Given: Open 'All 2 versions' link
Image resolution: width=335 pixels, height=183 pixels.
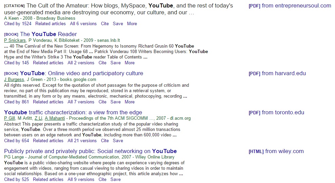Looking at the screenshot, I should click(81, 63).
